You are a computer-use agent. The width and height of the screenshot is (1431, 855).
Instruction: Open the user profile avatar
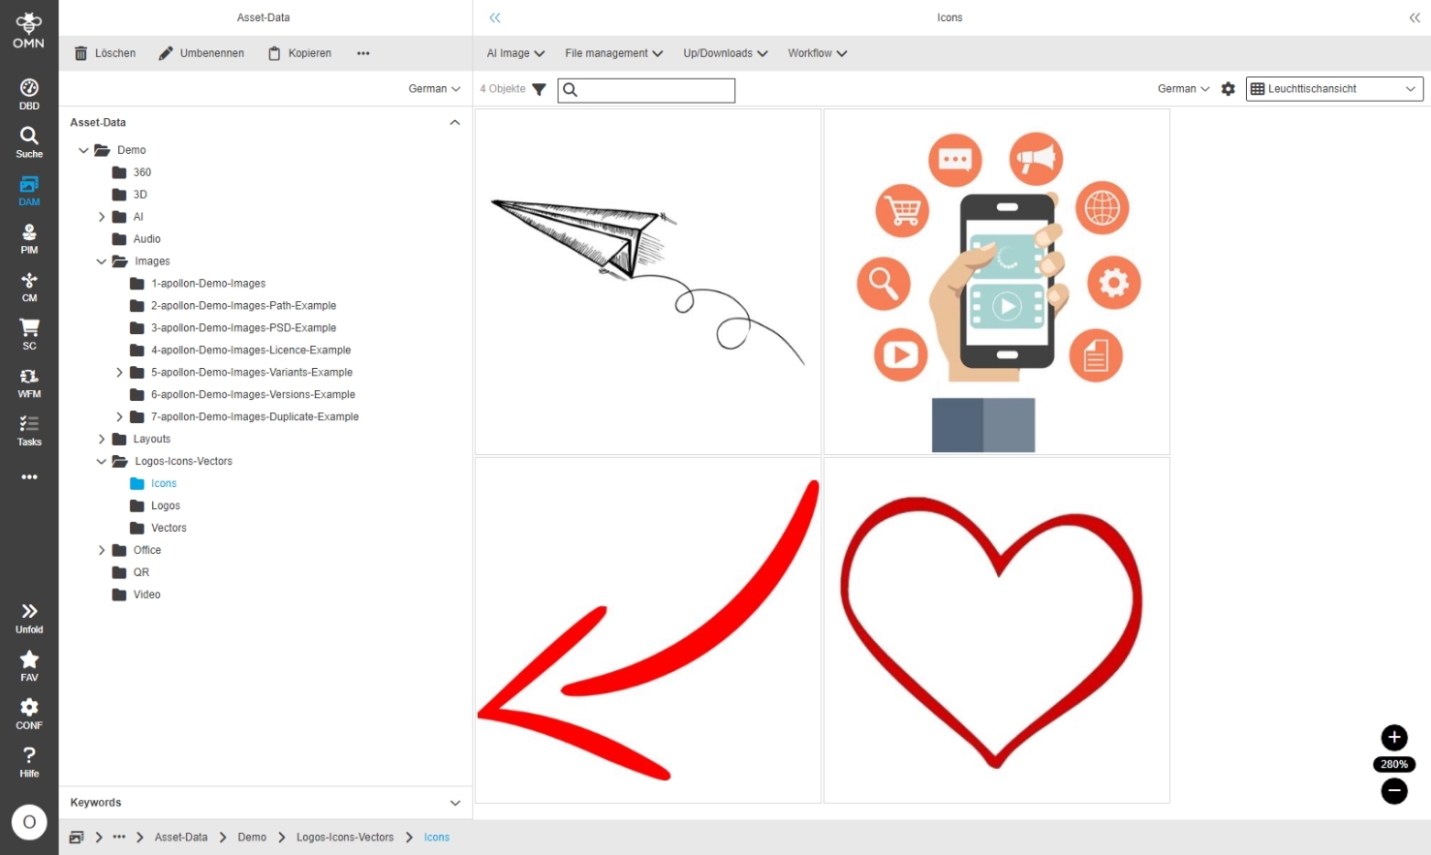pos(29,822)
